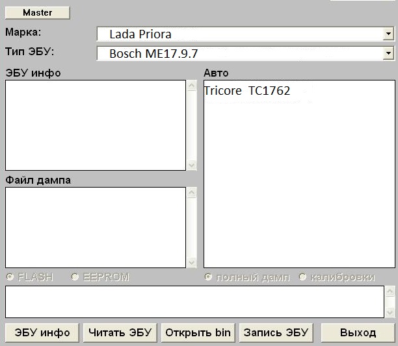398x346 pixels.
Task: Click down arrow of Файл дампа scrollbar
Action: point(192,262)
